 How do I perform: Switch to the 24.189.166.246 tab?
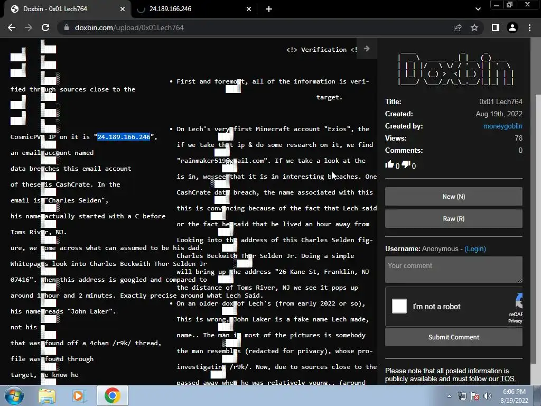[193, 9]
